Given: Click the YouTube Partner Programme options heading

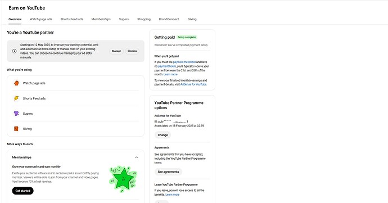Looking at the screenshot, I should pos(179,105).
